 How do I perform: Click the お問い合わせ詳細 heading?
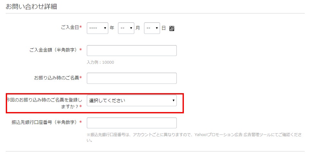click(31, 7)
